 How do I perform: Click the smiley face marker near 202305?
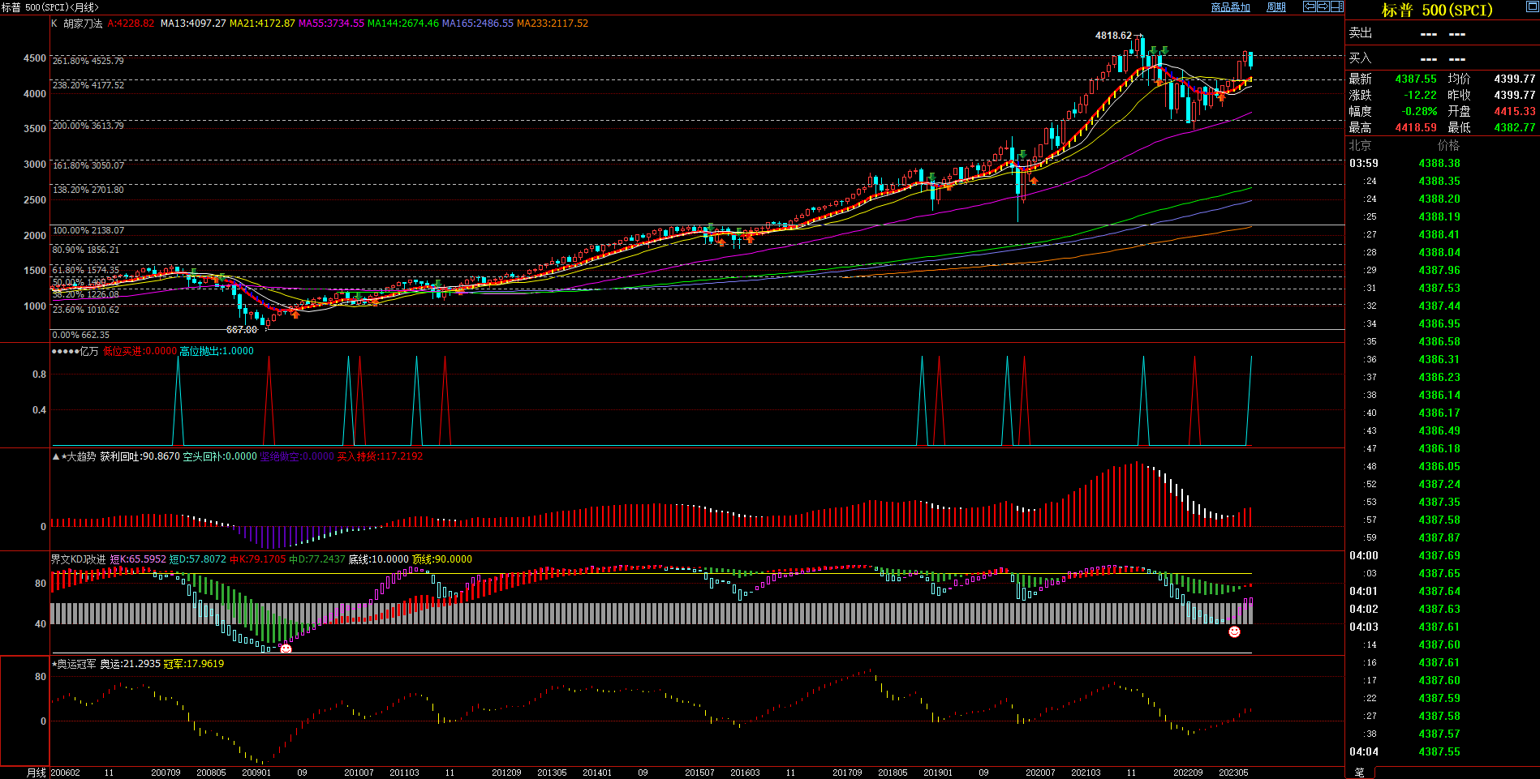pos(1234,631)
